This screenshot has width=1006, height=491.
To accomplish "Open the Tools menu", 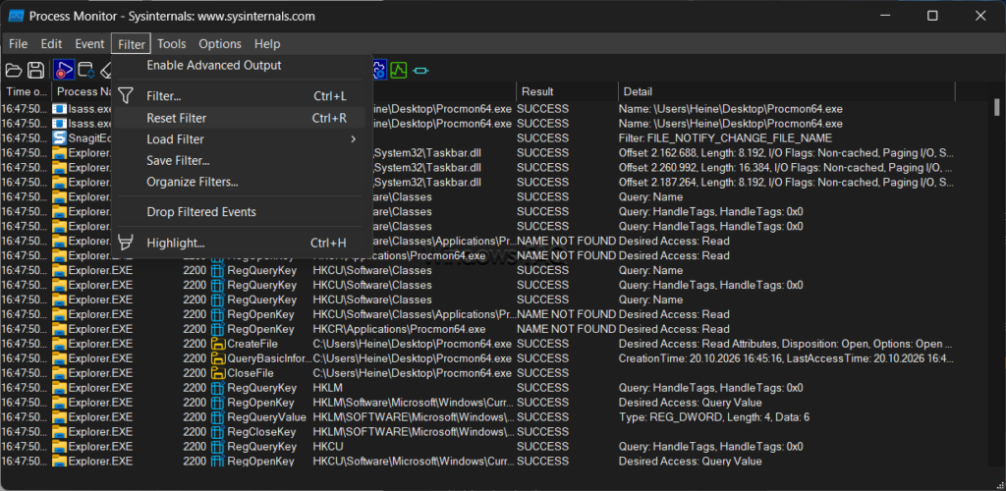I will (x=171, y=43).
